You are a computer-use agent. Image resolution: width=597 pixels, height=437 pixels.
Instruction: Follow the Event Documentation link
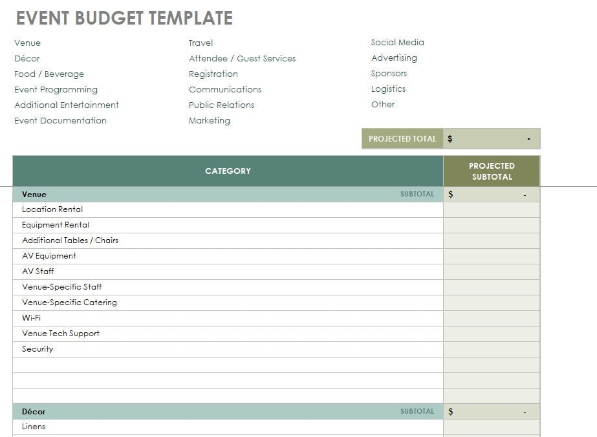pos(60,120)
